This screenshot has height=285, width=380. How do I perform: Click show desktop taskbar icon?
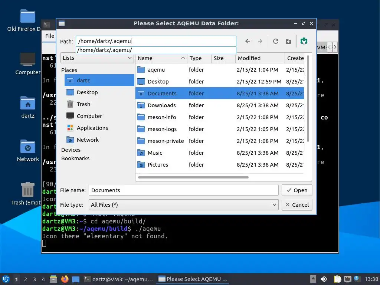point(76,279)
